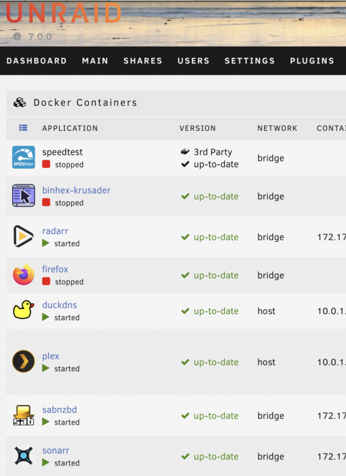Click the plex container name
The width and height of the screenshot is (346, 476).
click(50, 356)
